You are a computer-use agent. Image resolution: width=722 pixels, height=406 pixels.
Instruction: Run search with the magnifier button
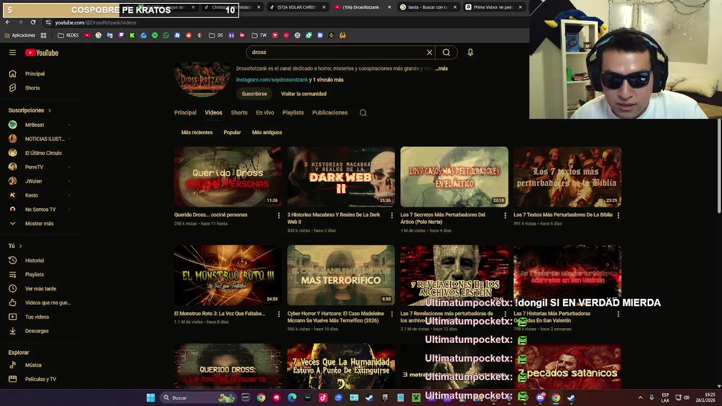point(446,52)
